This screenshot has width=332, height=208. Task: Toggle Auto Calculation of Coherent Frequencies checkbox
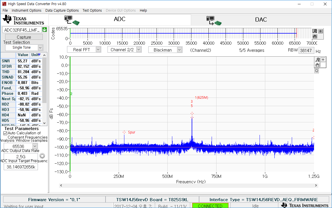click(5, 133)
